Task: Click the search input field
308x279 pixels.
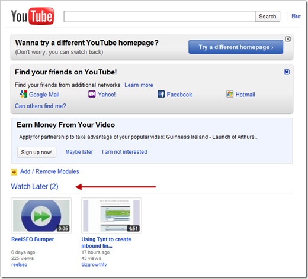Action: [x=159, y=16]
